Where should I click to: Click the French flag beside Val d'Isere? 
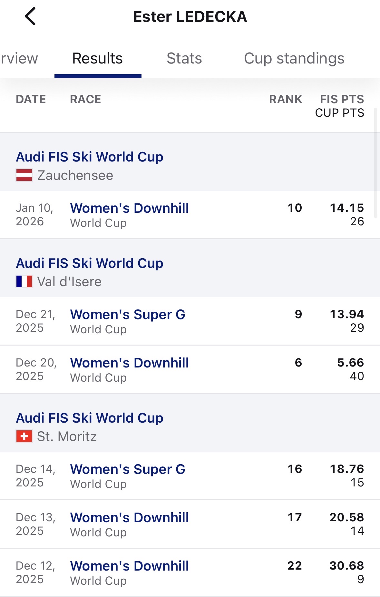point(24,281)
